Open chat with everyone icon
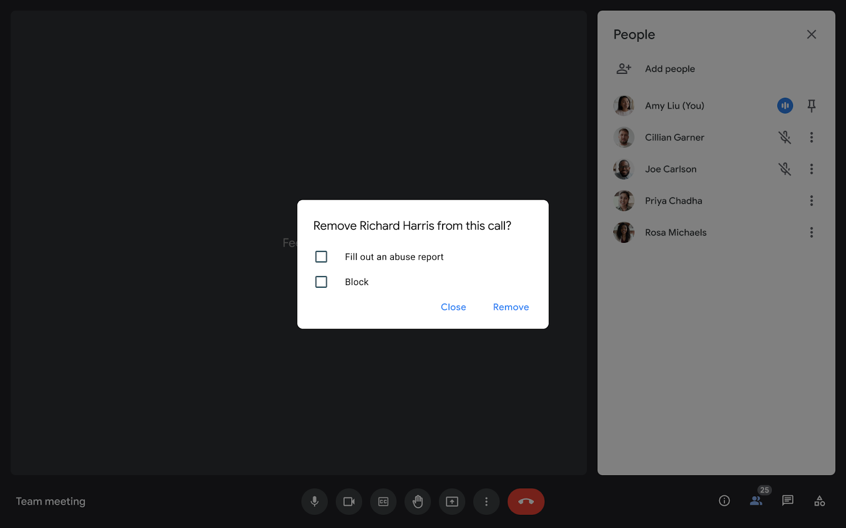This screenshot has width=846, height=528. (x=788, y=501)
